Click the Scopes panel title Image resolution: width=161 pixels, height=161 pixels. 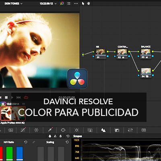78,136
